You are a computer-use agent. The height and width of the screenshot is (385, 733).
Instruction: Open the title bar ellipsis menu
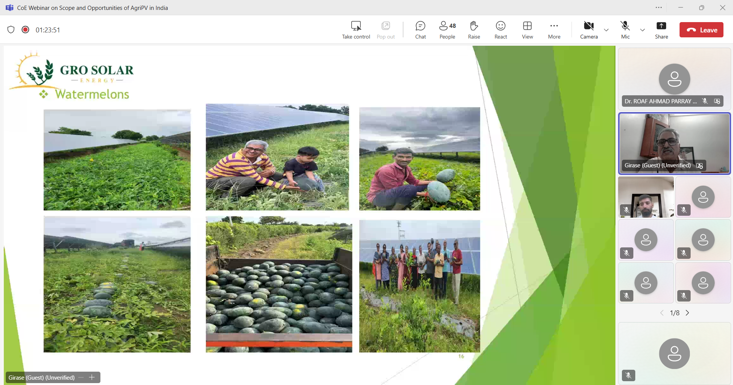coord(659,8)
